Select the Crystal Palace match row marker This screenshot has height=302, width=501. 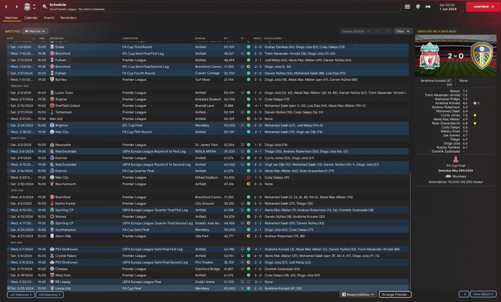(9, 256)
